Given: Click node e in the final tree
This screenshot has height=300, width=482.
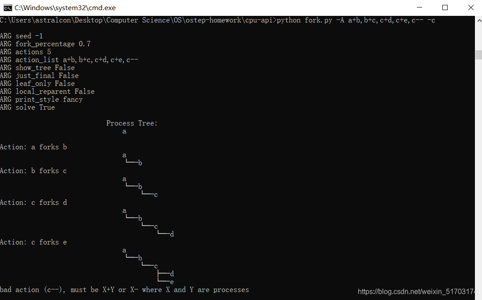Looking at the screenshot, I should tap(172, 282).
